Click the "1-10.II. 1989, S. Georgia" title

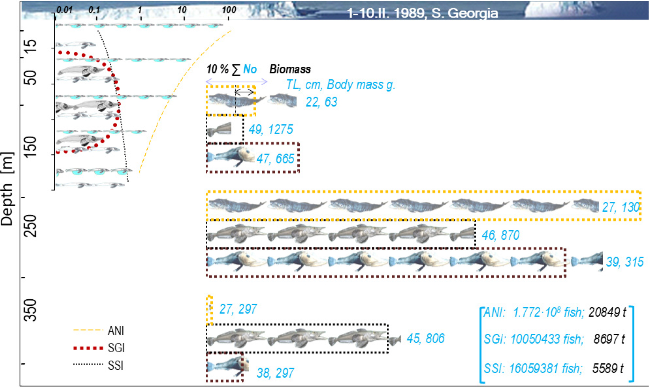[422, 13]
